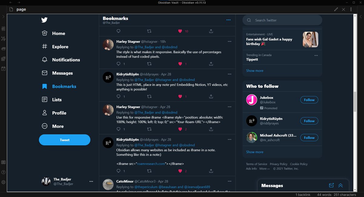Compose new message icon in Messages drawer
This screenshot has height=197, width=364.
click(x=331, y=185)
